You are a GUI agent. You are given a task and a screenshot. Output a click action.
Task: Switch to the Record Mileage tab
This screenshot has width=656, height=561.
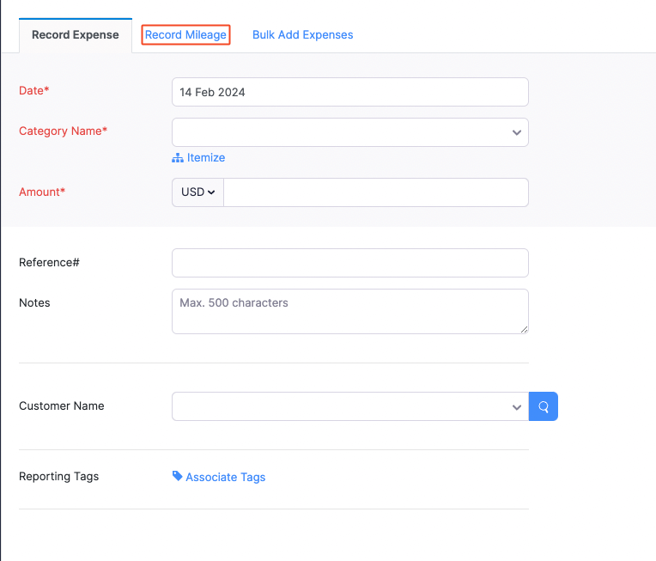[185, 35]
